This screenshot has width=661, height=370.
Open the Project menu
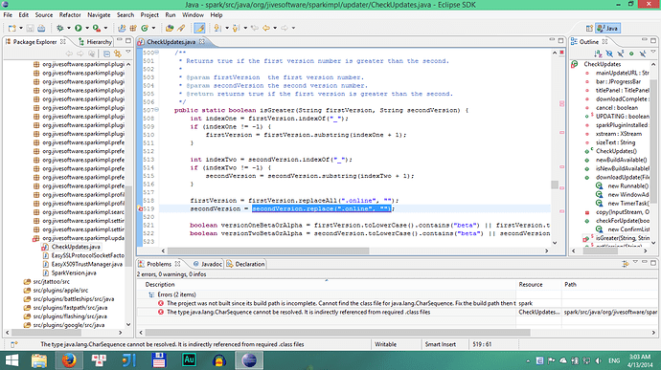(149, 14)
